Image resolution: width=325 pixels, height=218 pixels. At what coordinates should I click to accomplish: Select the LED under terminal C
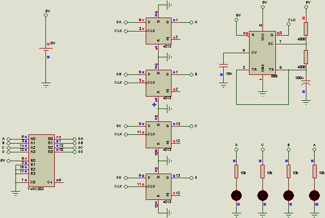262,196
